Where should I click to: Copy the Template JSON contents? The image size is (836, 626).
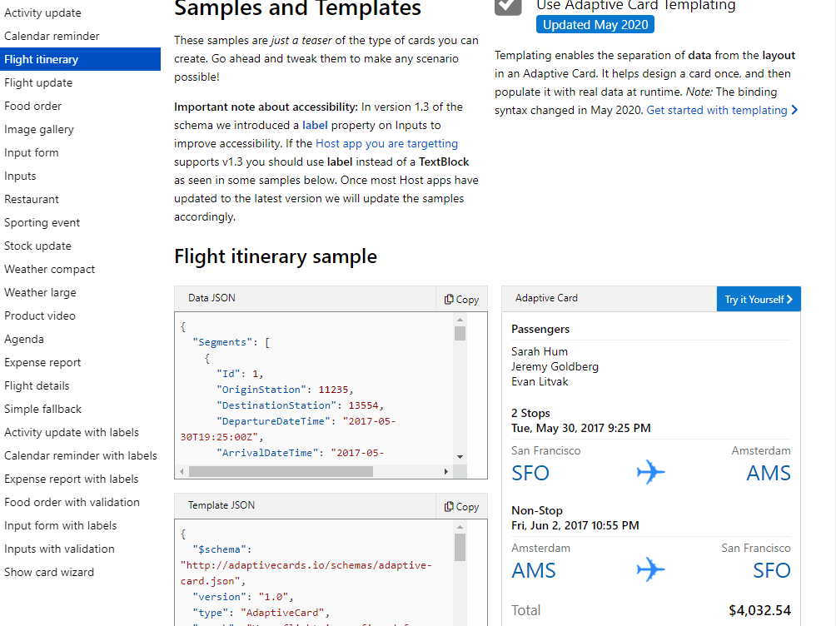(x=461, y=506)
